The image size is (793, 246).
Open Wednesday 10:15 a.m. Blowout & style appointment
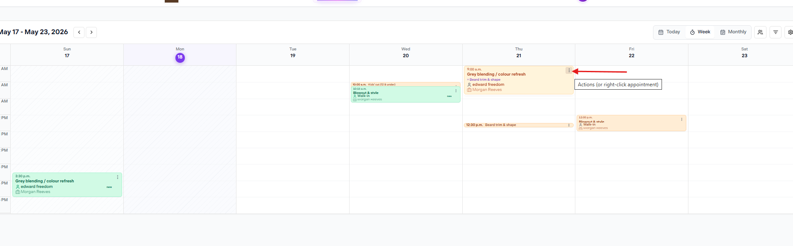405,94
